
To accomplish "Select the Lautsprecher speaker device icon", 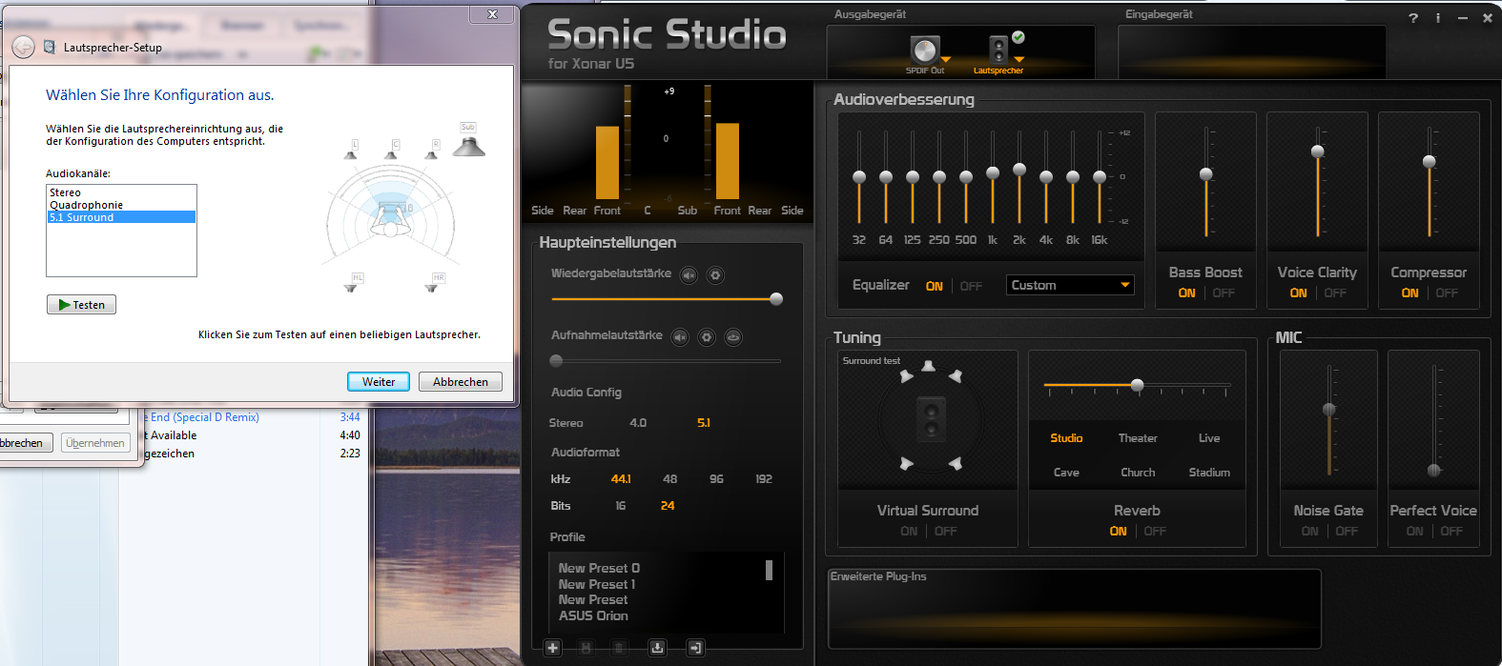I will click(998, 50).
